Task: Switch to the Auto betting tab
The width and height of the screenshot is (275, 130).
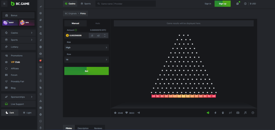Action: [98, 23]
